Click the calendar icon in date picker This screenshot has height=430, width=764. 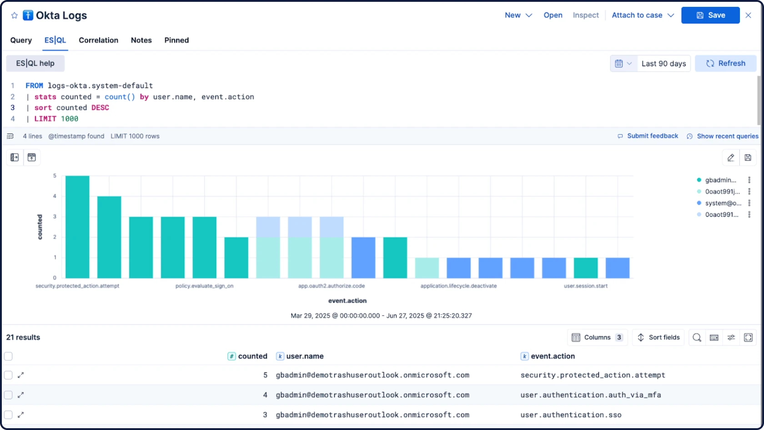(618, 64)
